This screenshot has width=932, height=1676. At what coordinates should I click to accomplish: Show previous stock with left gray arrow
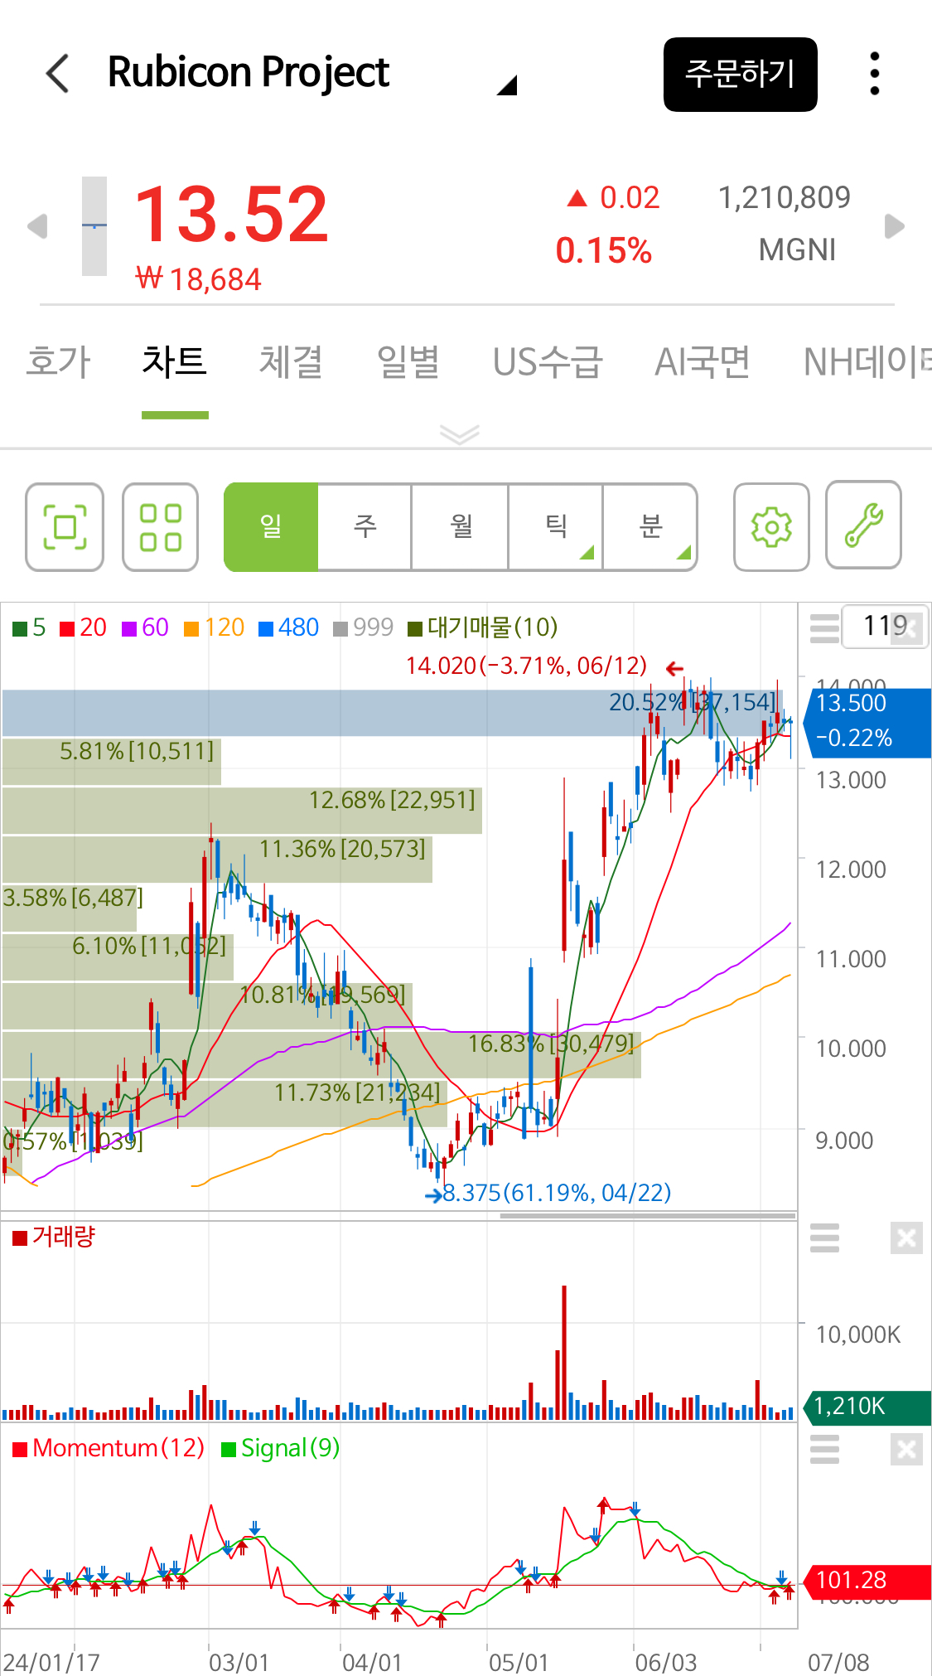point(37,225)
